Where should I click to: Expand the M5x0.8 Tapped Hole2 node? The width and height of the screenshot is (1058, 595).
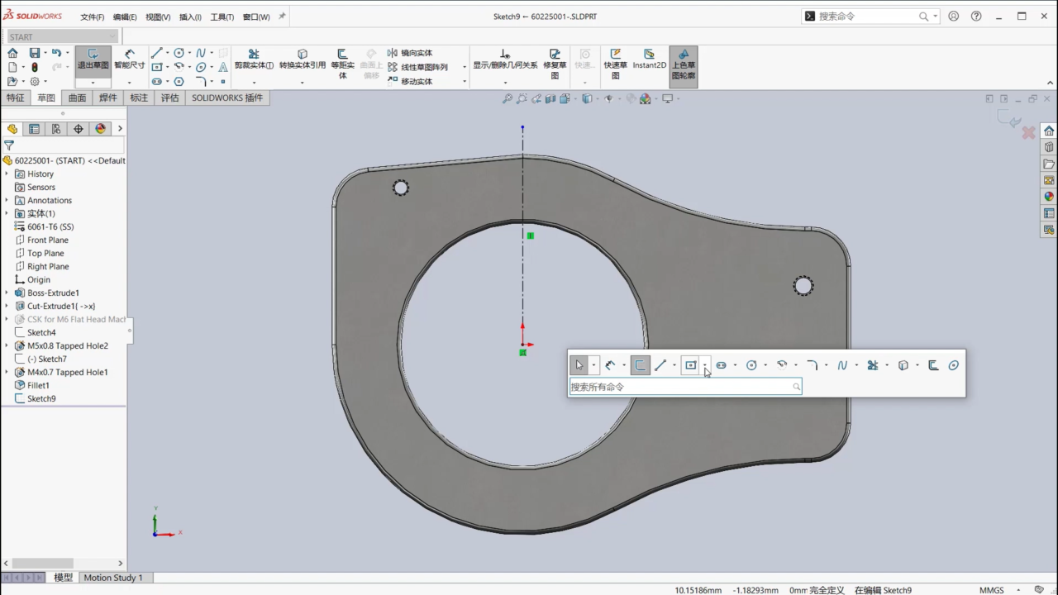pyautogui.click(x=7, y=345)
